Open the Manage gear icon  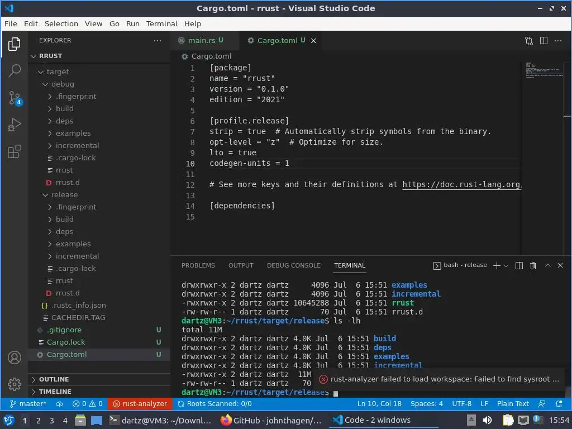pos(14,384)
